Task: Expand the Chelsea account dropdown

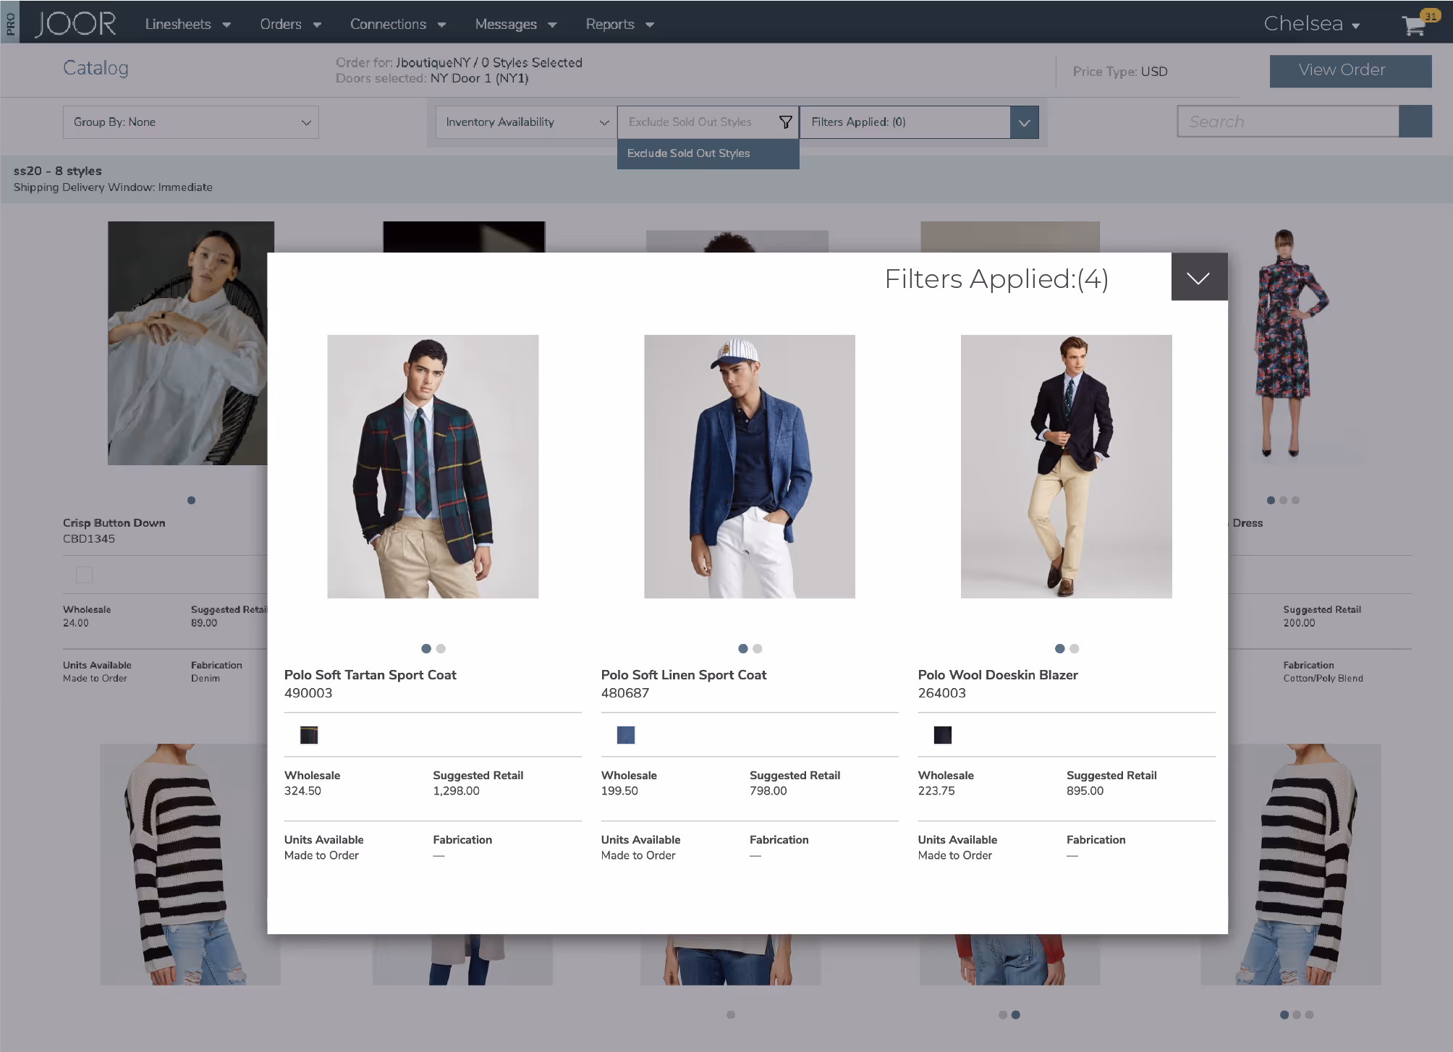Action: (x=1311, y=24)
